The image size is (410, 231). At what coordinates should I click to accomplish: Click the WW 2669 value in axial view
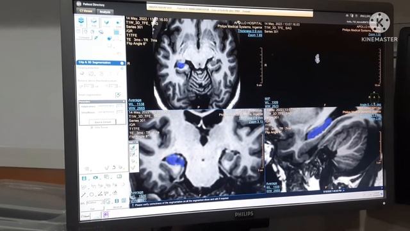coord(136,108)
